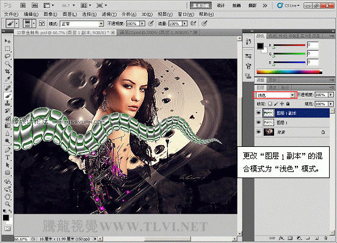Toggle lock all padlock icon
The image size is (337, 243).
click(x=288, y=104)
